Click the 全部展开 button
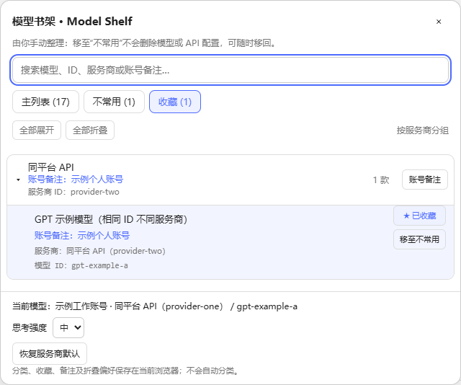 [x=37, y=130]
